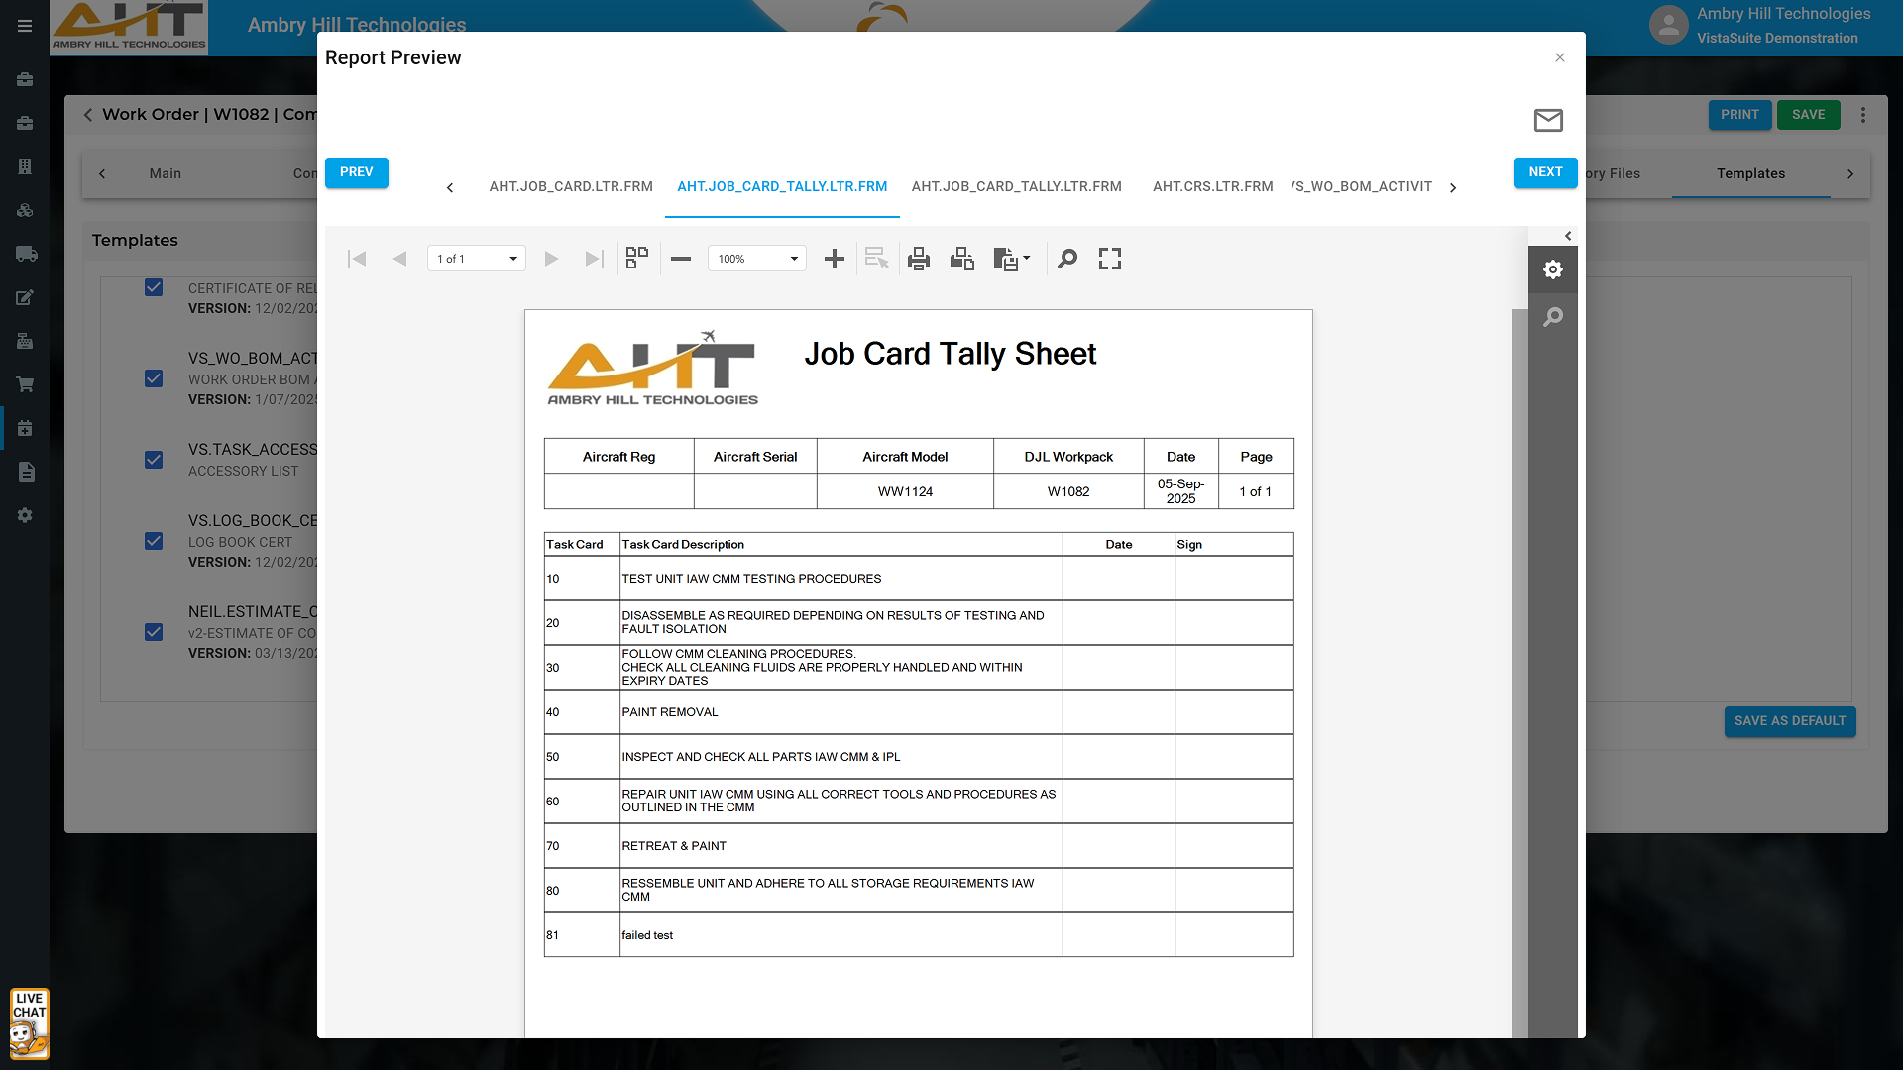This screenshot has width=1903, height=1070.
Task: Uncheck Certificate of Release template checkbox
Action: (154, 287)
